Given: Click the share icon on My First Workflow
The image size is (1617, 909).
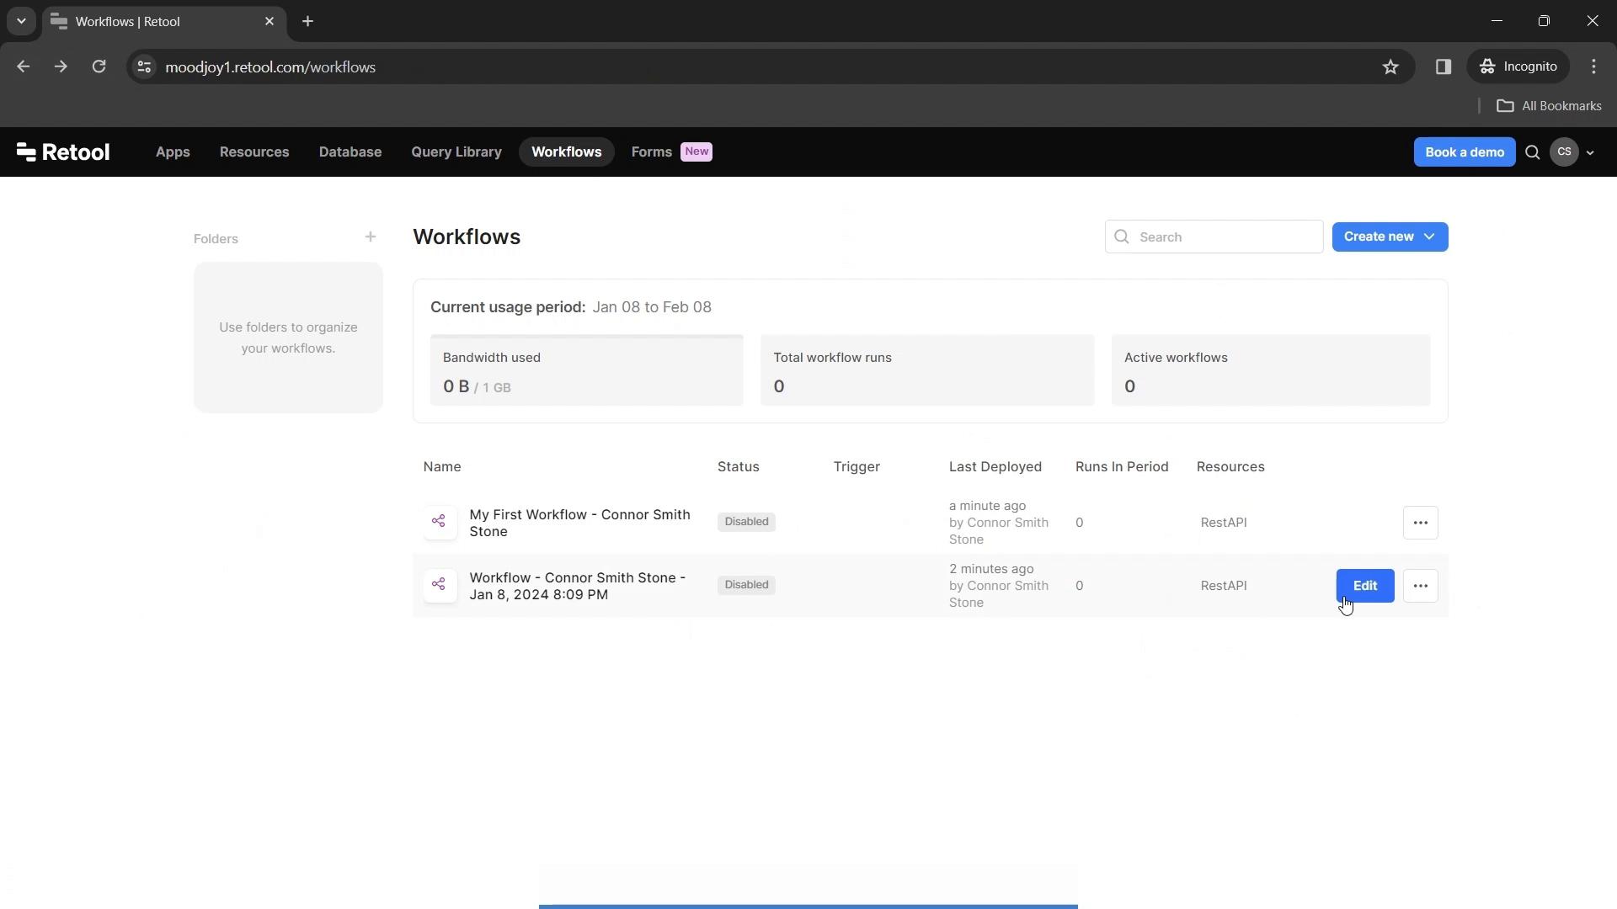Looking at the screenshot, I should [439, 522].
